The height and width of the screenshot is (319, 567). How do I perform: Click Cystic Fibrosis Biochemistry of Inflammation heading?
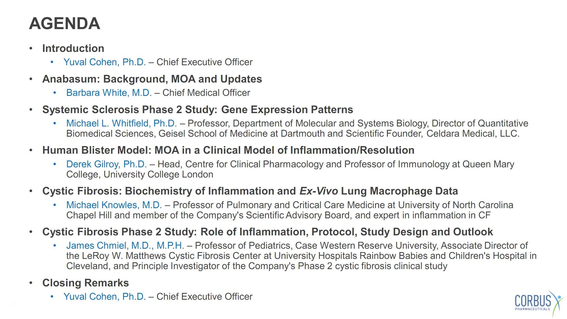point(250,191)
